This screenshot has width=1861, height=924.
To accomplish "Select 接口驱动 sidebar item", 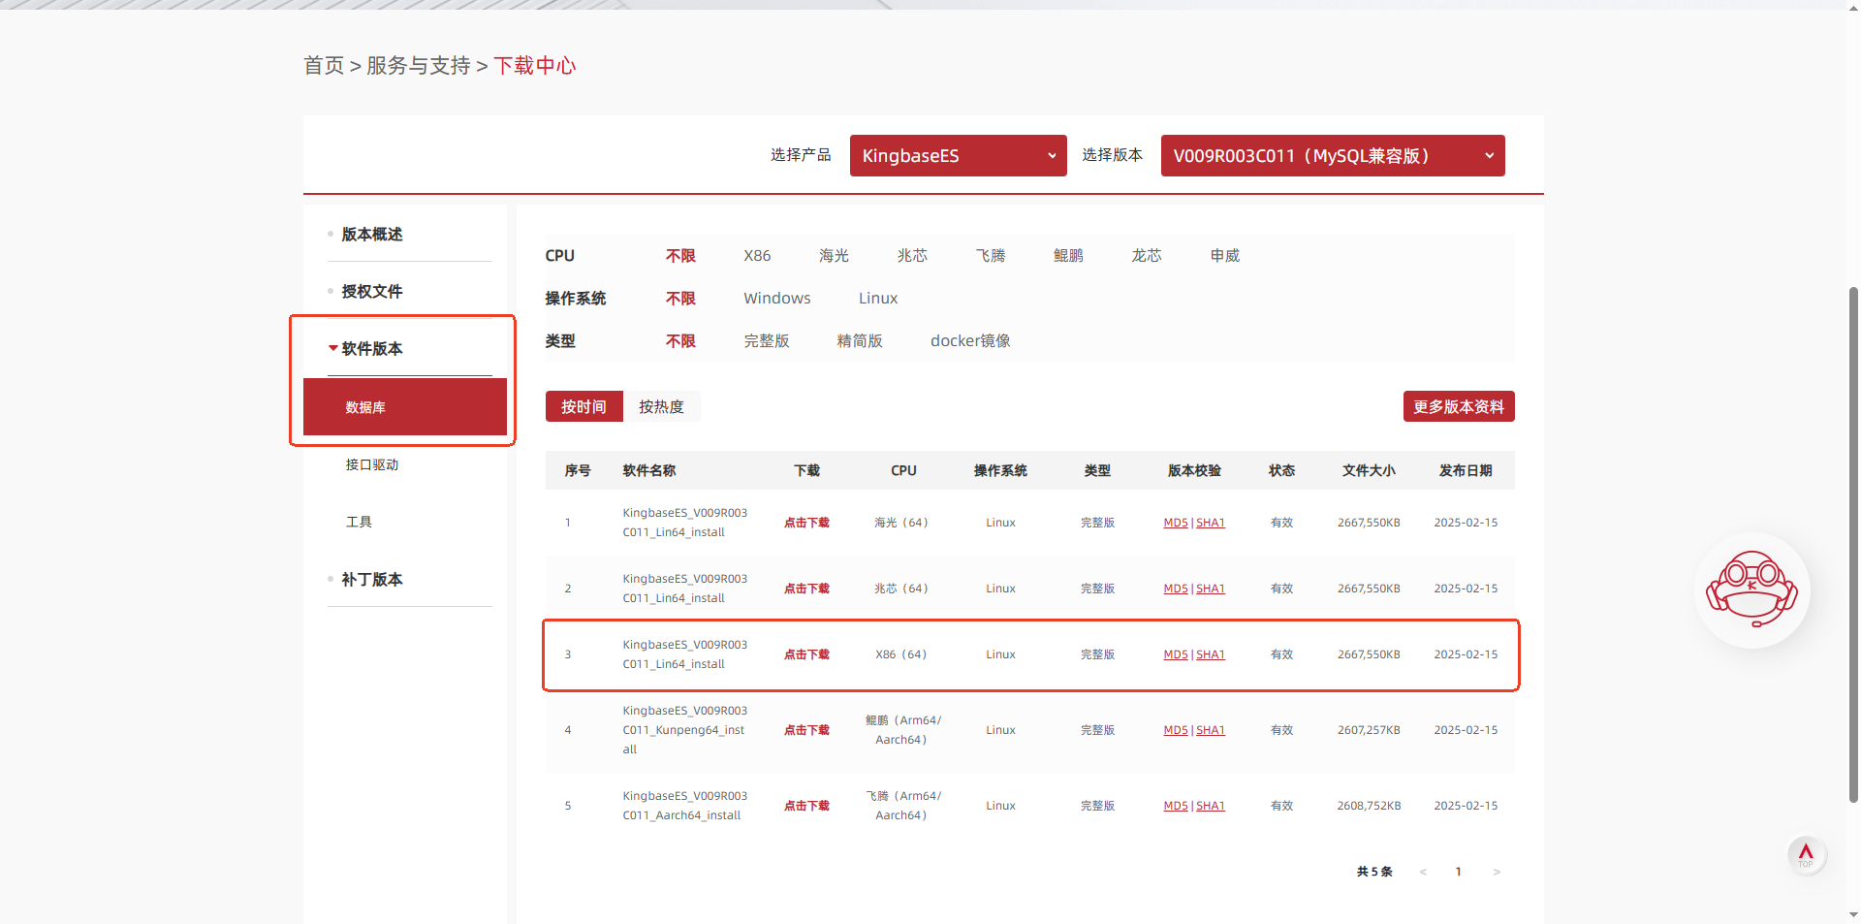I will pos(372,464).
